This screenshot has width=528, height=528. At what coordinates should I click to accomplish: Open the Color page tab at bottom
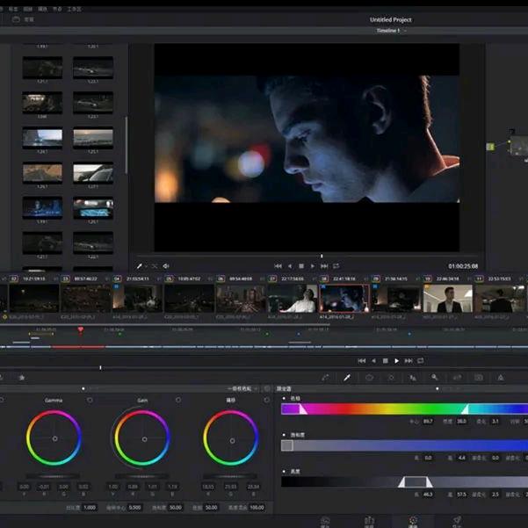pyautogui.click(x=413, y=521)
